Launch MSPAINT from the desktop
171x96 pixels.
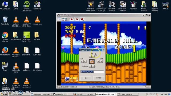pyautogui.click(x=133, y=5)
